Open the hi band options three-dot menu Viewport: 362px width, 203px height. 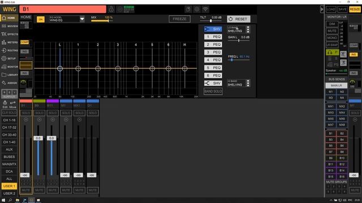[x=248, y=83]
